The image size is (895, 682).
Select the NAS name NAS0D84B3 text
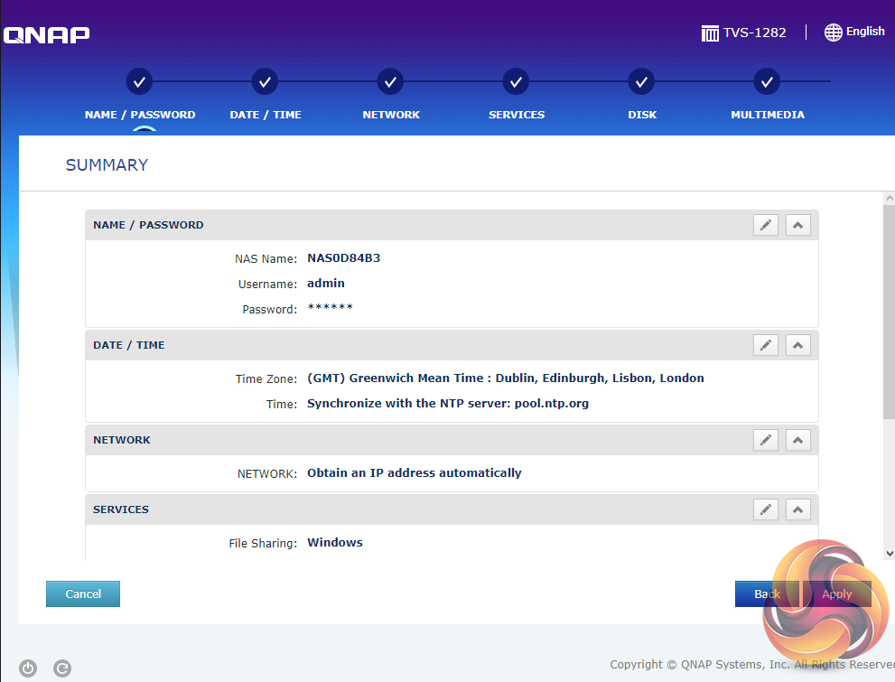click(x=343, y=258)
